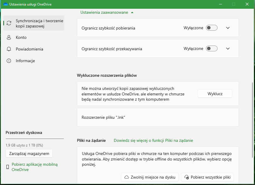
Task: Click Wykluczone rozszerzenia plików heading
Action: coord(107,75)
